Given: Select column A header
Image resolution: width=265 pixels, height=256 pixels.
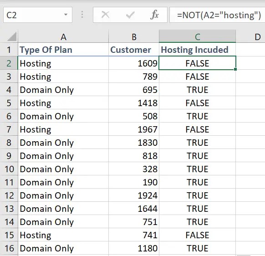Looking at the screenshot, I should [63, 36].
